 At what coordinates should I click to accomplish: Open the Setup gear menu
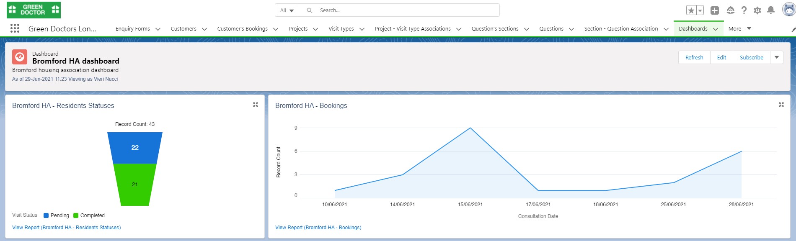[757, 10]
